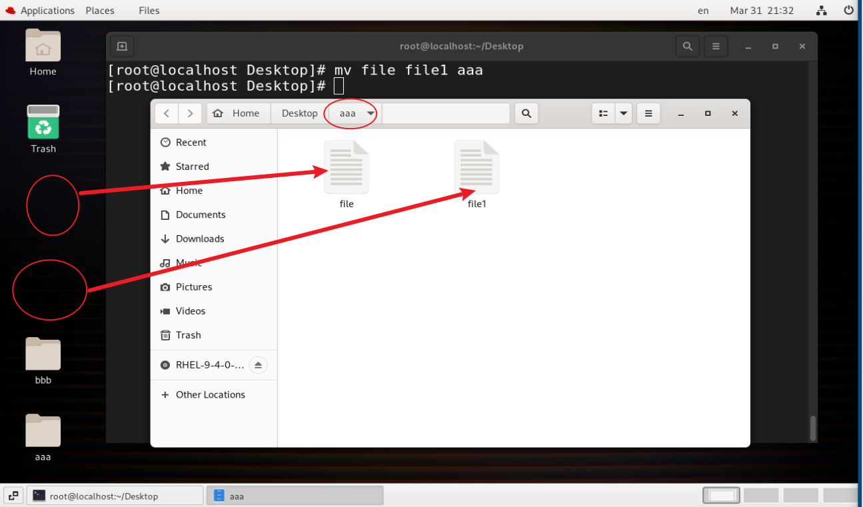Click the file manager search button

[526, 113]
